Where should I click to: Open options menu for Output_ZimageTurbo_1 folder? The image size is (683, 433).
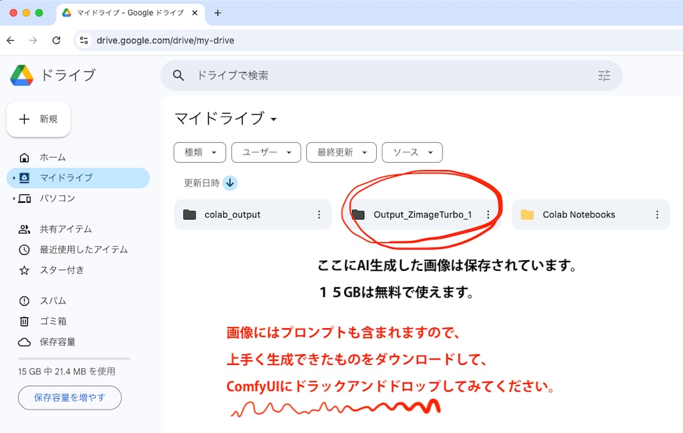tap(489, 214)
